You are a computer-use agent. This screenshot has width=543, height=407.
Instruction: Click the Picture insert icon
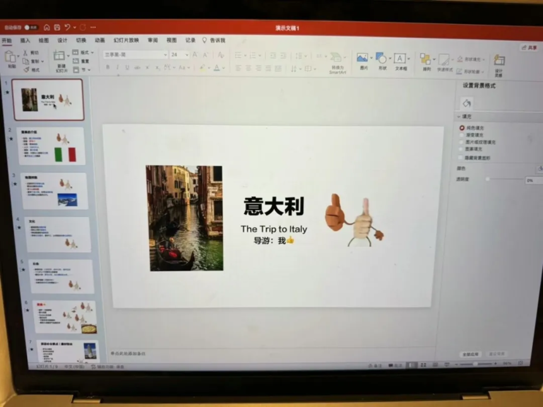362,57
